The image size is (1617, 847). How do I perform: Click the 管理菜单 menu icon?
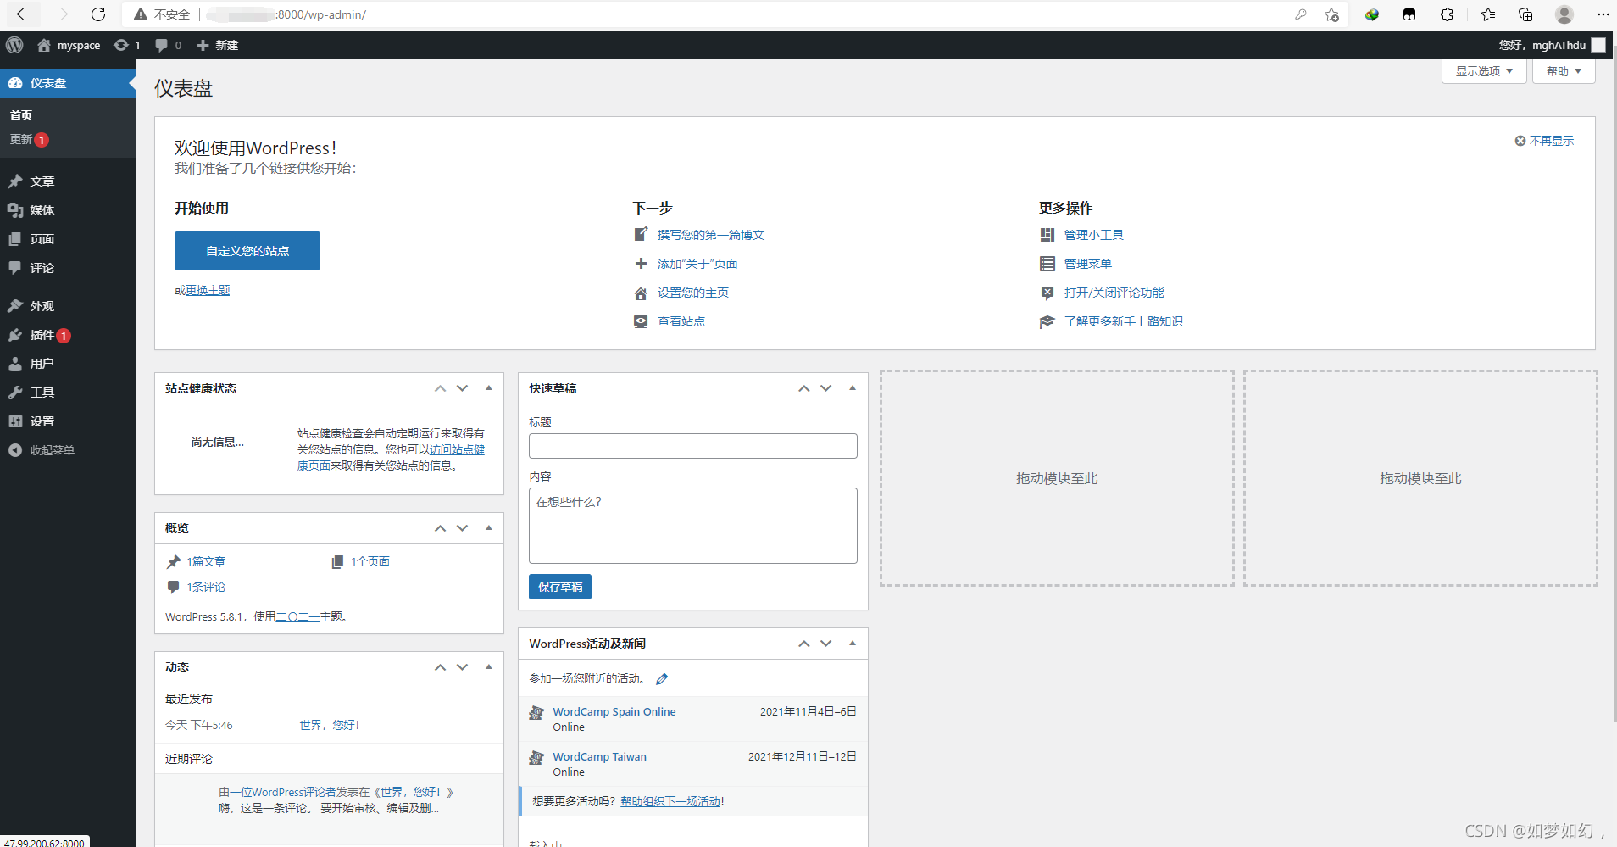coord(1047,264)
